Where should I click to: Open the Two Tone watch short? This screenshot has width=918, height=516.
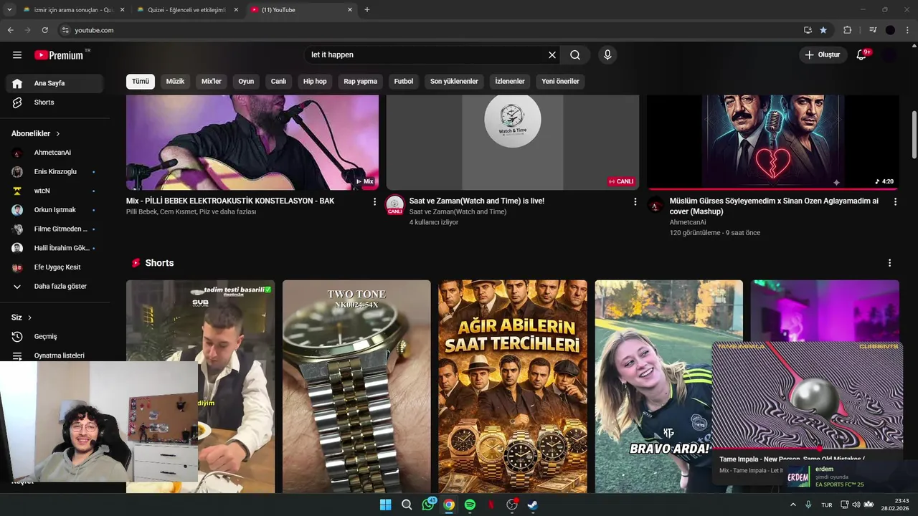coord(356,386)
